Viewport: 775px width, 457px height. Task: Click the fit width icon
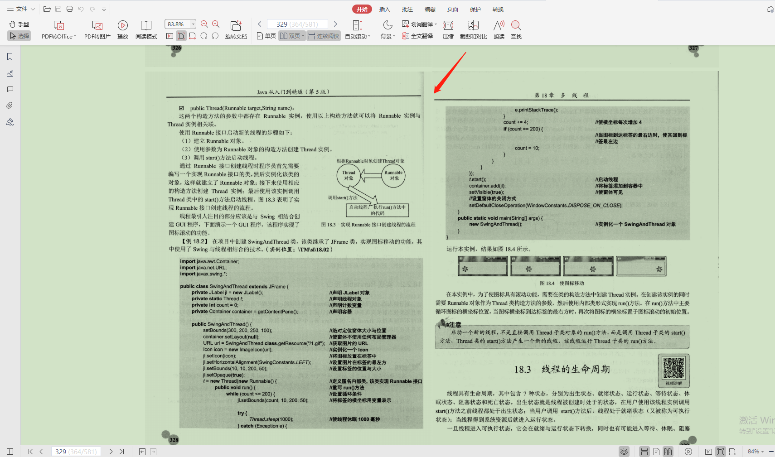click(193, 36)
